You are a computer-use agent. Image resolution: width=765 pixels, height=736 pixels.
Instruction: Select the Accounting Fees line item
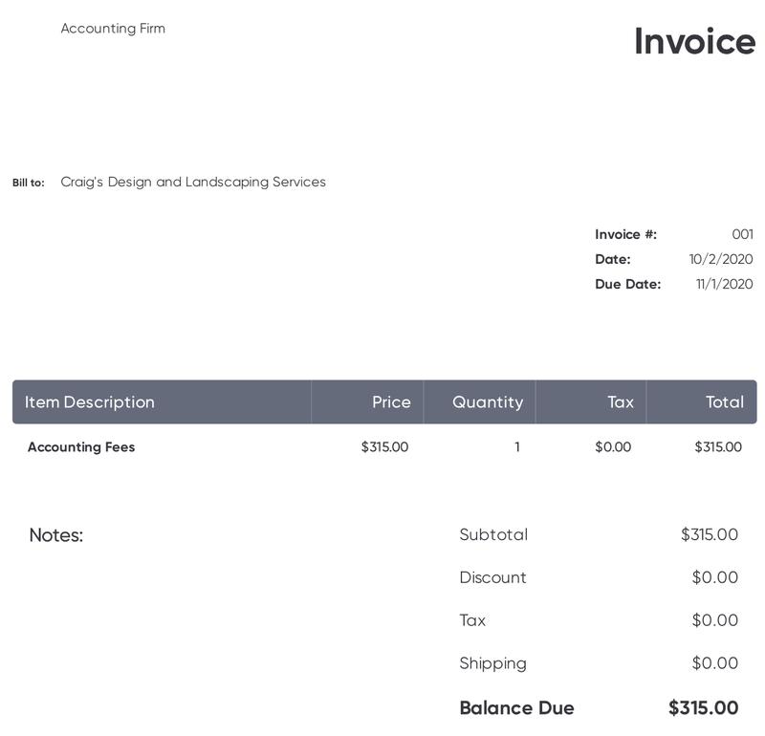81,447
